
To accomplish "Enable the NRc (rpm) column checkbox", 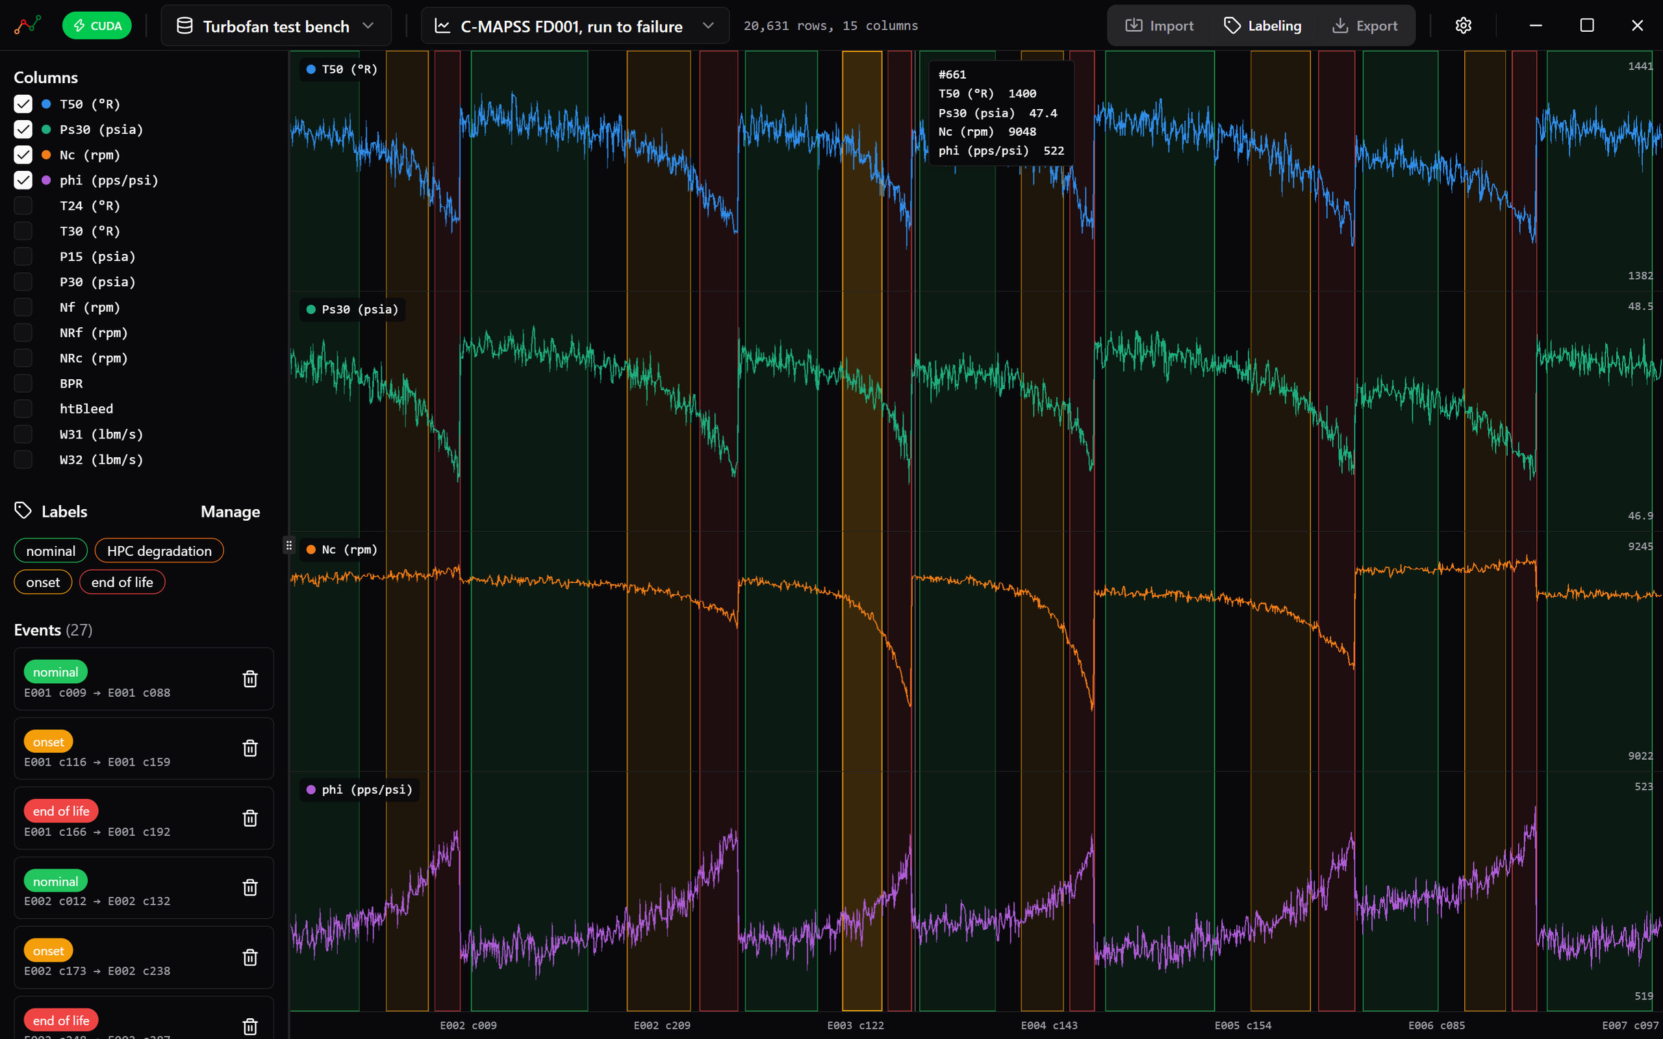I will point(23,358).
